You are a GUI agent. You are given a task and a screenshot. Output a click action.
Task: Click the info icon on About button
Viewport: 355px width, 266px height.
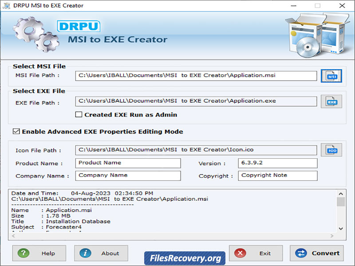pos(85,254)
